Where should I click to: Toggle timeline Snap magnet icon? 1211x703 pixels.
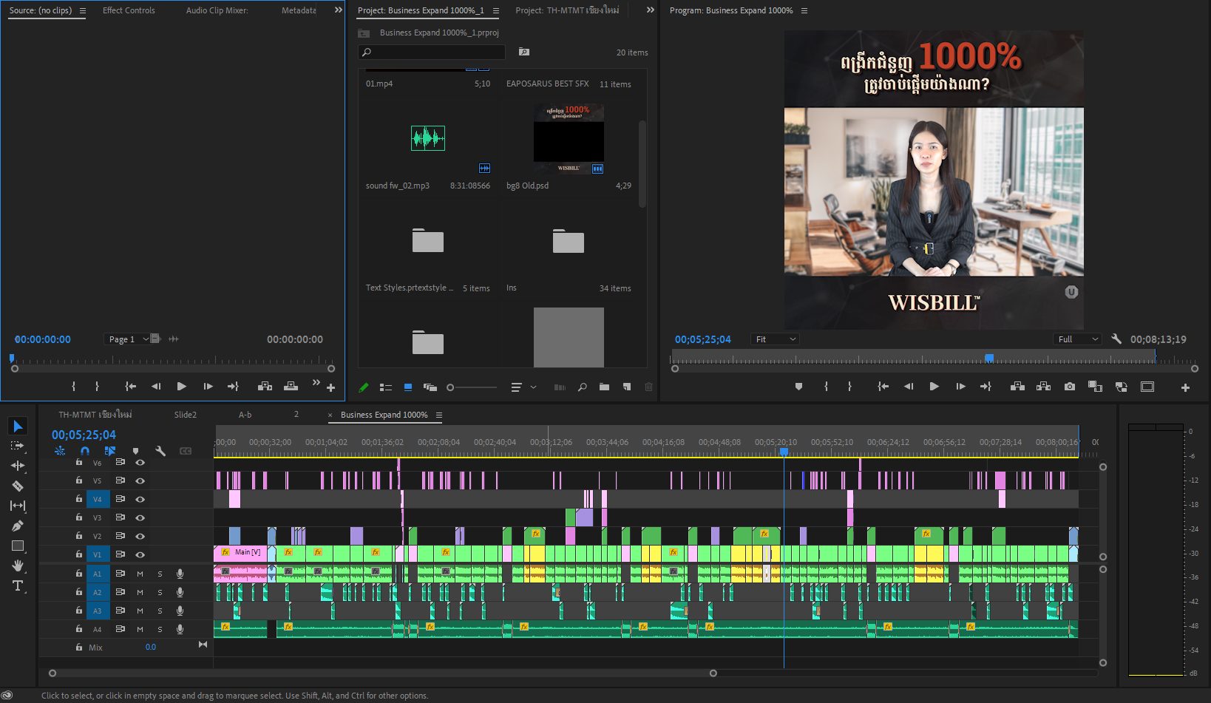tap(85, 451)
